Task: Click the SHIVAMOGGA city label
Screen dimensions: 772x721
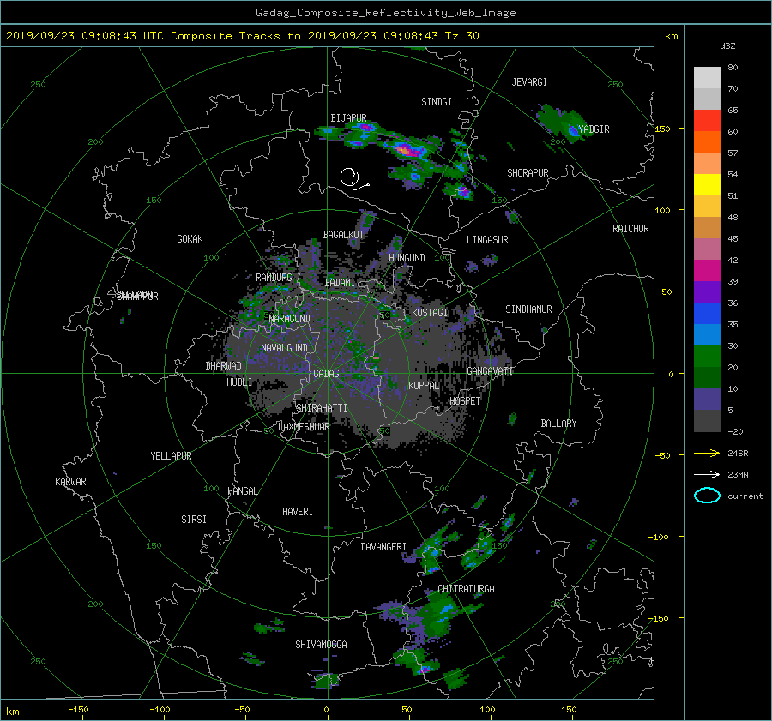Action: pyautogui.click(x=321, y=645)
